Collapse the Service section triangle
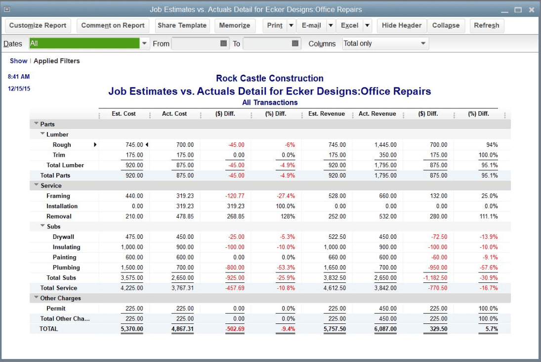Screen dimensions: 541x362 tap(36, 185)
